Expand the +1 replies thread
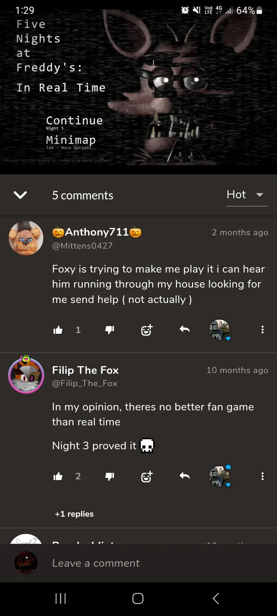 click(x=74, y=514)
